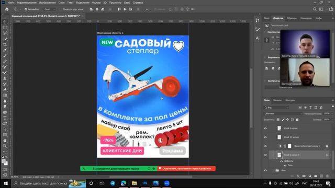Viewport: 335px width, 188px height.
Task: Click the share icon at top right
Action: [x=331, y=9]
